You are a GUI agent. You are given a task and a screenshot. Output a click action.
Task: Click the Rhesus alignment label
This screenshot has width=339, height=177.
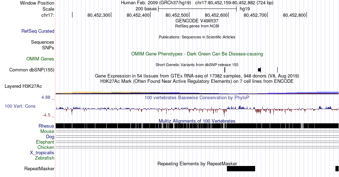[46, 126]
